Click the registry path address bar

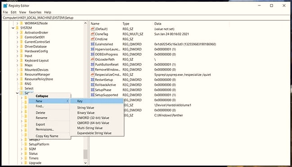[x=146, y=18]
